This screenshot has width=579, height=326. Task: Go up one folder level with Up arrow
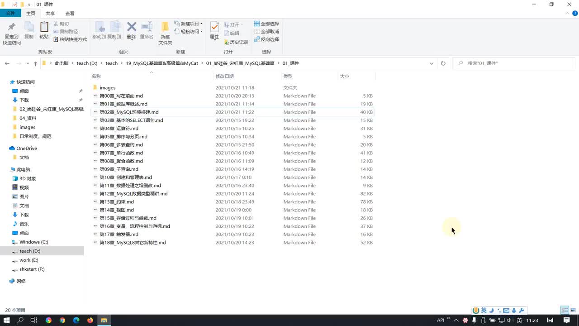[35, 63]
